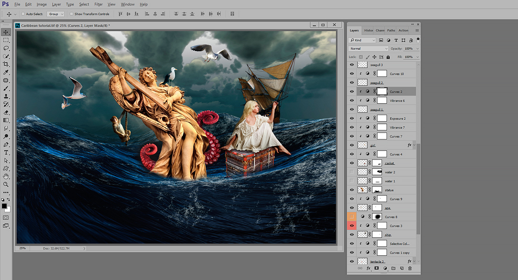Screen dimensions: 518x280
Task: Select the Lasso tool
Action: click(x=6, y=48)
